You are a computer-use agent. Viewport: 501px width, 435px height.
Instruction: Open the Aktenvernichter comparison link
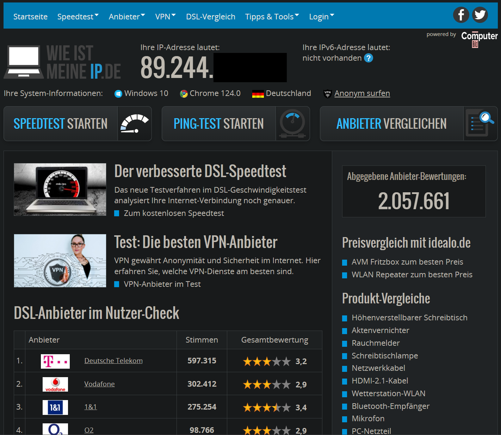(x=381, y=330)
